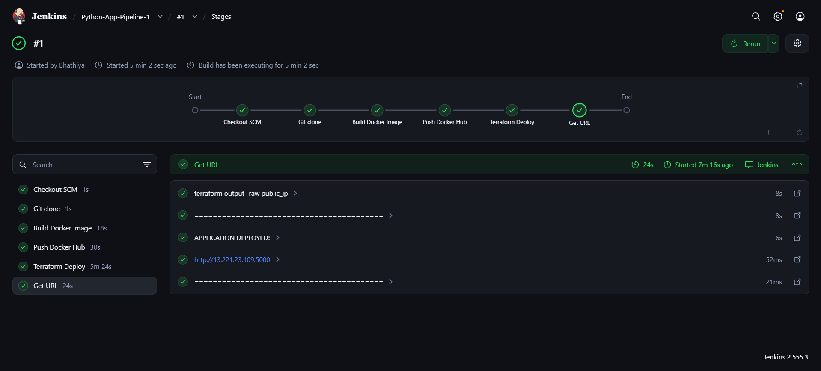821x371 pixels.
Task: Focus the stages Search field
Action: tap(85, 165)
